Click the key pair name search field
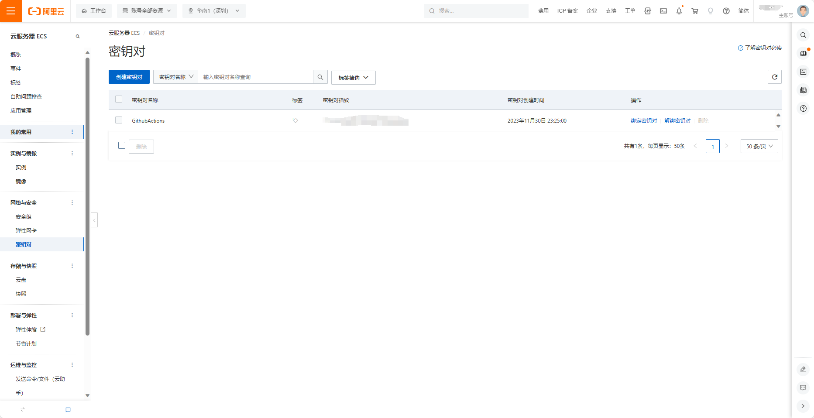The height and width of the screenshot is (418, 814). (255, 77)
